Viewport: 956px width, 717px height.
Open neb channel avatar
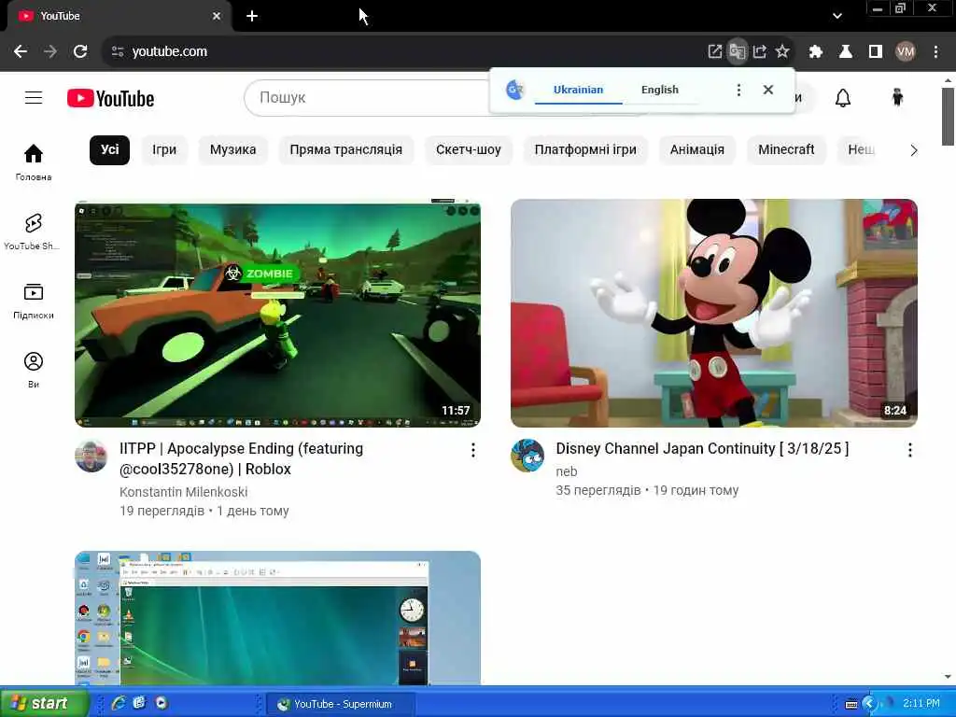tap(527, 456)
